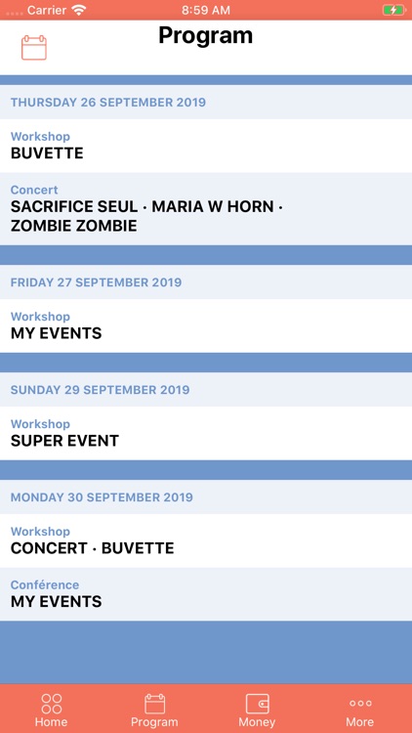Open the SACRIFICE SEUL concert entry
Viewport: 412px width, 733px height.
coord(206,209)
